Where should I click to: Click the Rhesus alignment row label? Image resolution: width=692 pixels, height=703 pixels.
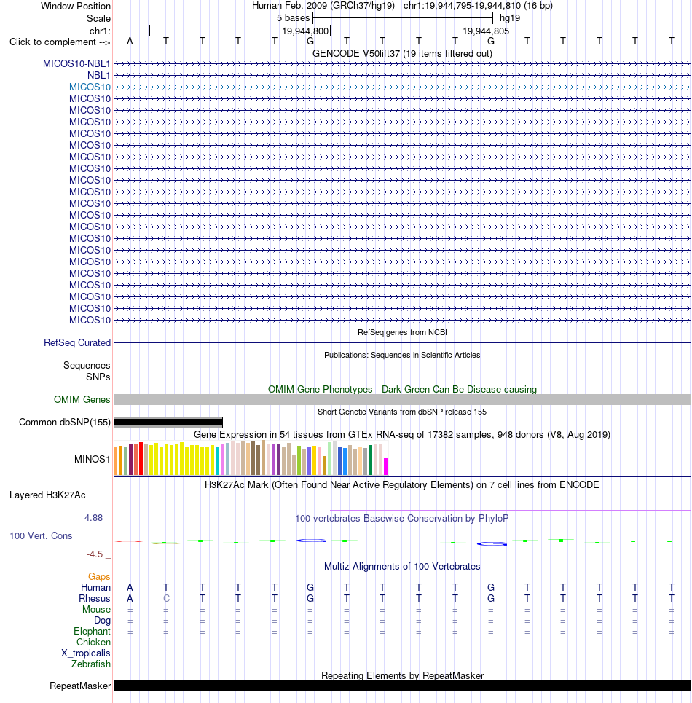coord(95,599)
